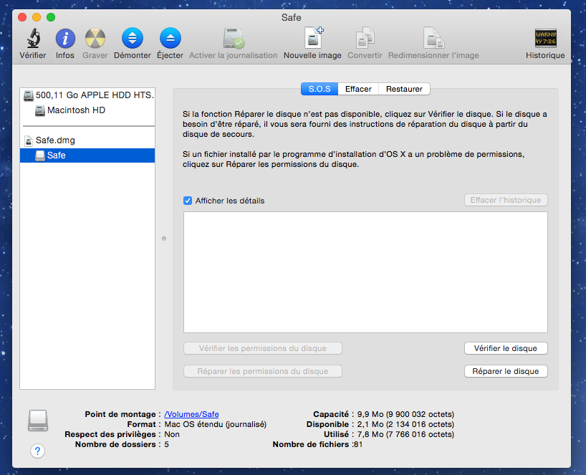
Task: Switch to the S.O.S tab
Action: [320, 89]
